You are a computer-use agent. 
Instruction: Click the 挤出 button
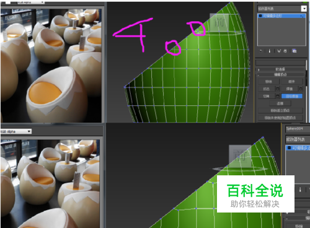[266, 89]
